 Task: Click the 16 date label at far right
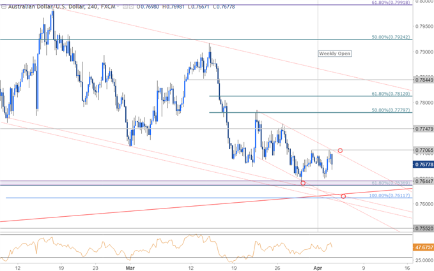(407, 268)
